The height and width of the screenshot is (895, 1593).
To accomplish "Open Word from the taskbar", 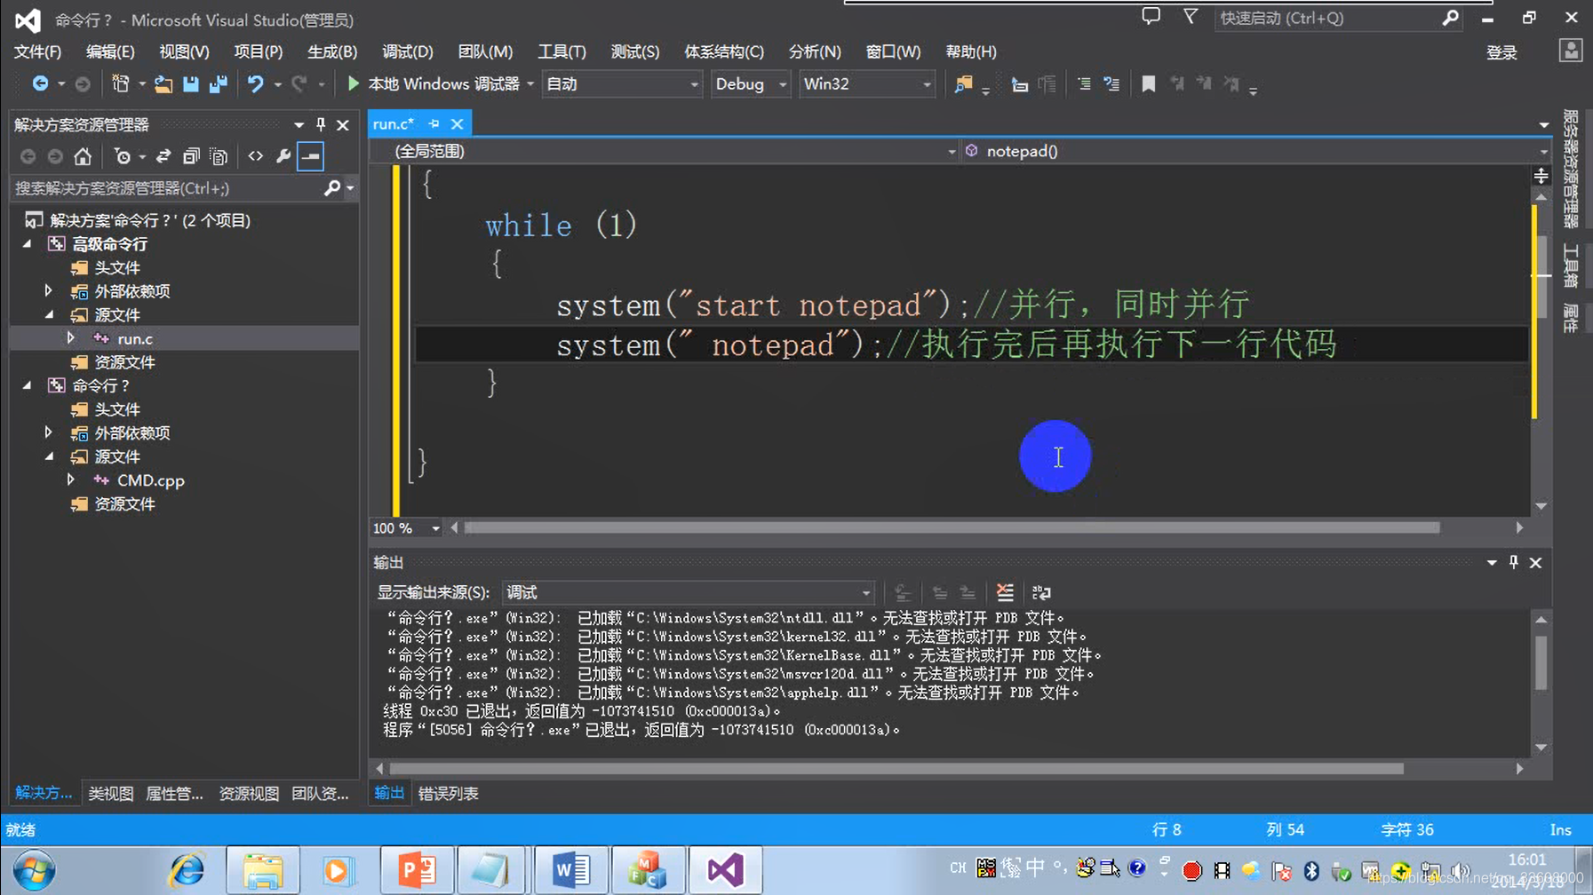I will click(x=570, y=870).
